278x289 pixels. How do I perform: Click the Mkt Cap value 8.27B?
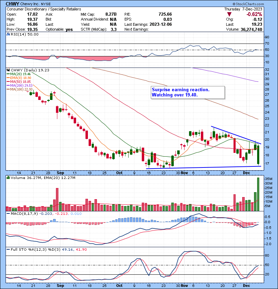tap(111, 14)
